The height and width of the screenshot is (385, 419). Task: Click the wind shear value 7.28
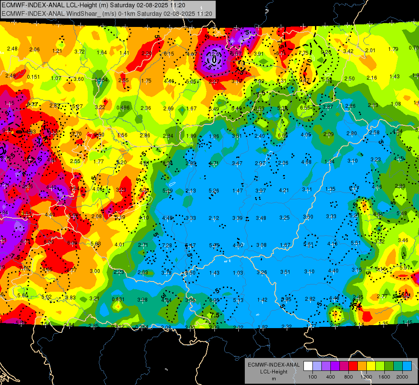[167, 245]
